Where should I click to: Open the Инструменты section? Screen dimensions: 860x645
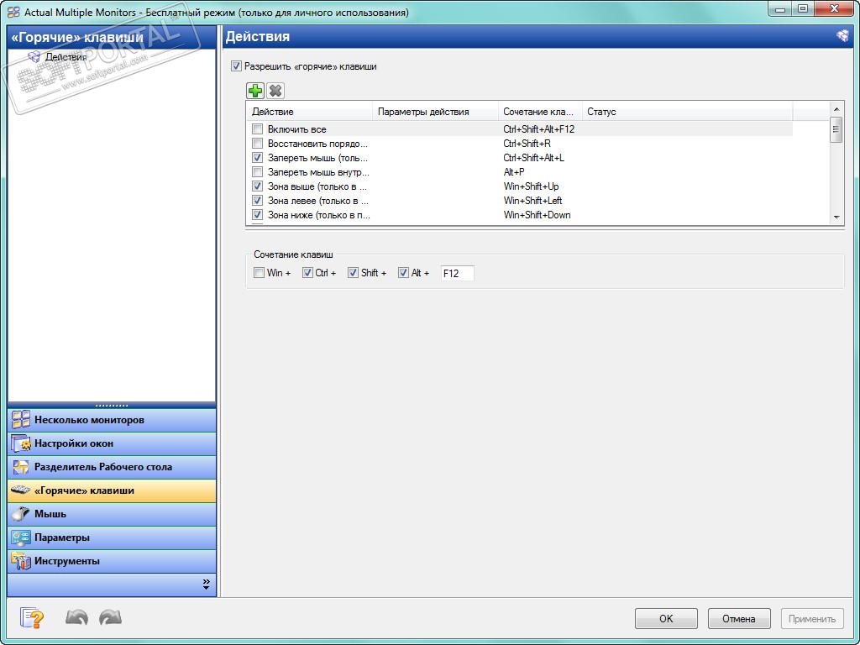[112, 561]
